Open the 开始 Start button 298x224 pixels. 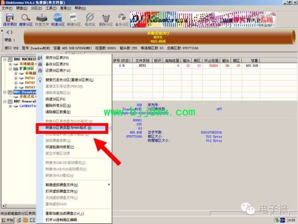(7, 220)
